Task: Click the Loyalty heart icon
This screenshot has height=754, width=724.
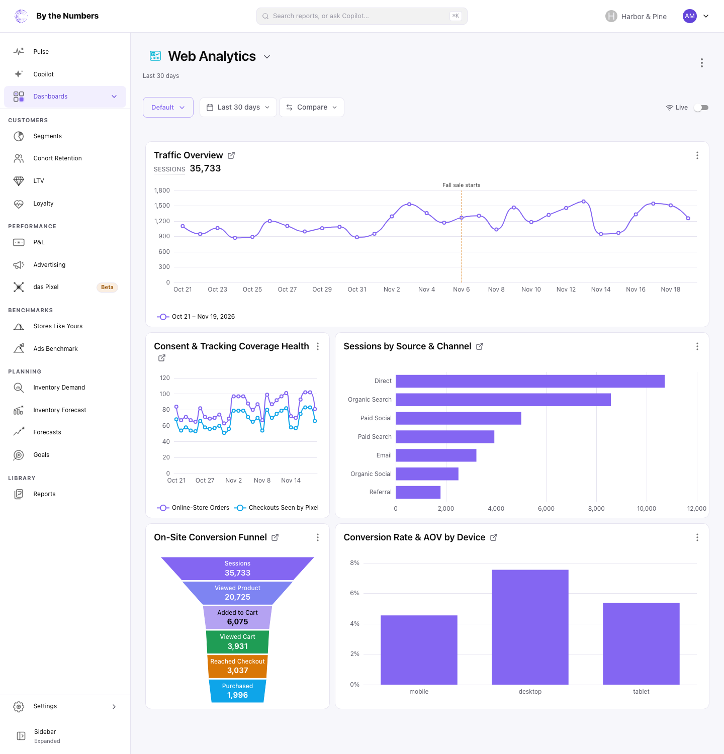Action: (x=19, y=204)
